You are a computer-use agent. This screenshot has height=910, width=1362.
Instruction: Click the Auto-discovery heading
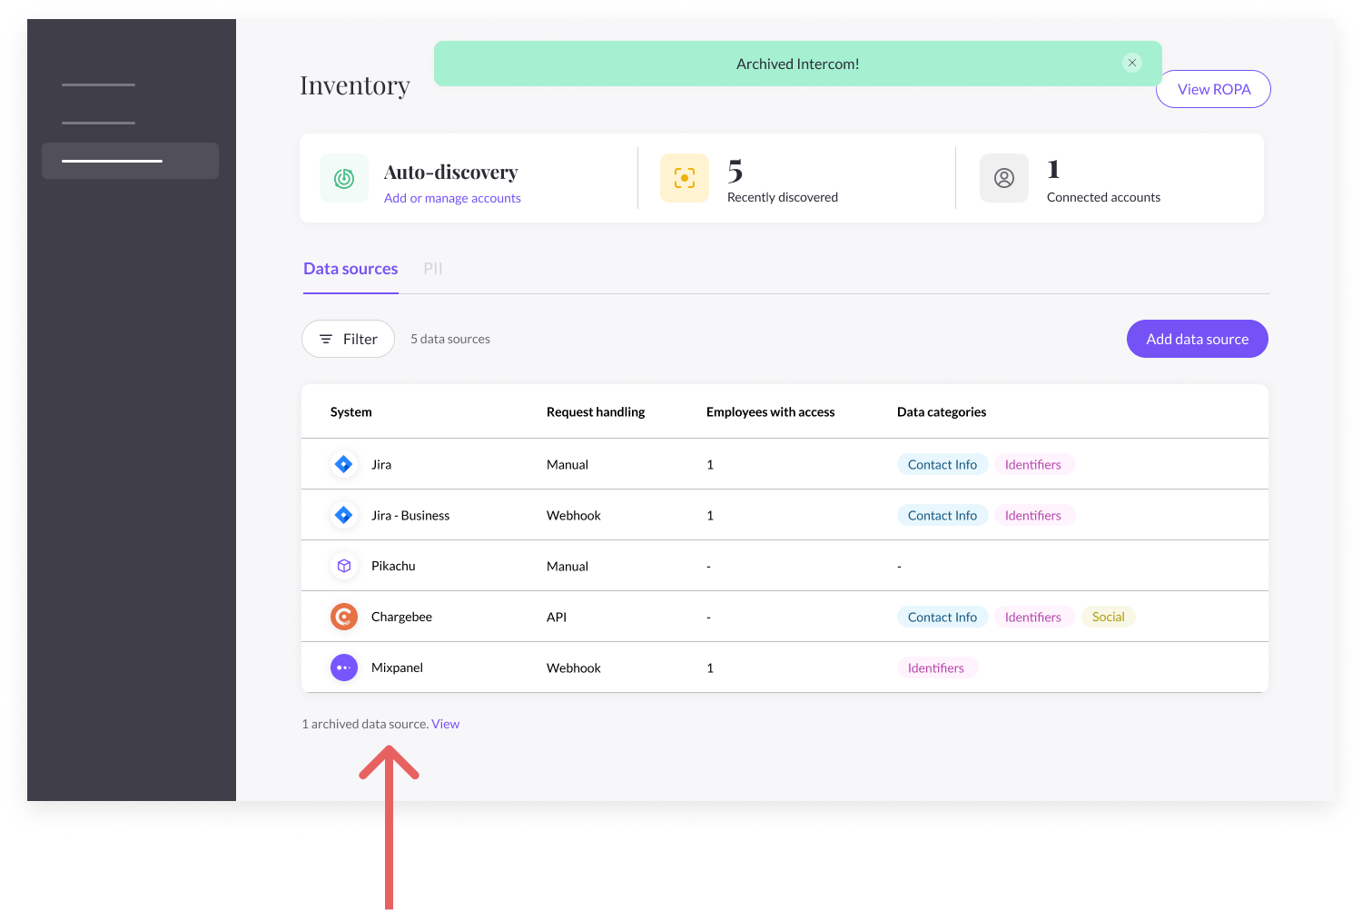pos(450,172)
